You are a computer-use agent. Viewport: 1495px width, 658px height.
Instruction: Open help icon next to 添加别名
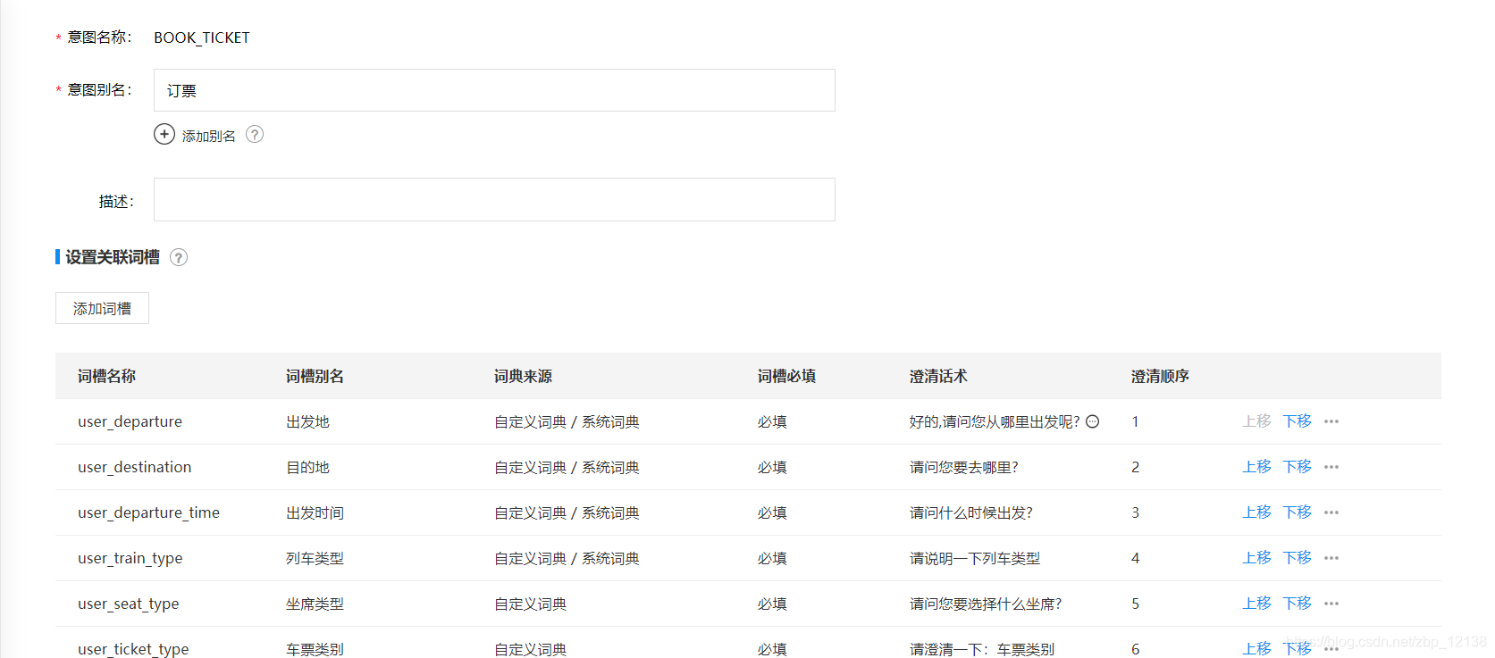click(x=255, y=134)
